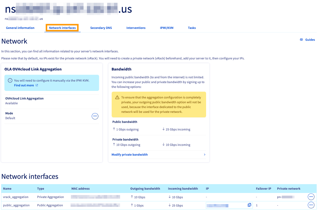318x211 pixels.
Task: Click the vrack_aggregation name cell
Action: point(16,197)
